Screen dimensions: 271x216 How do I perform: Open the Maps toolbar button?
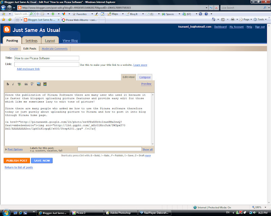(x=113, y=14)
